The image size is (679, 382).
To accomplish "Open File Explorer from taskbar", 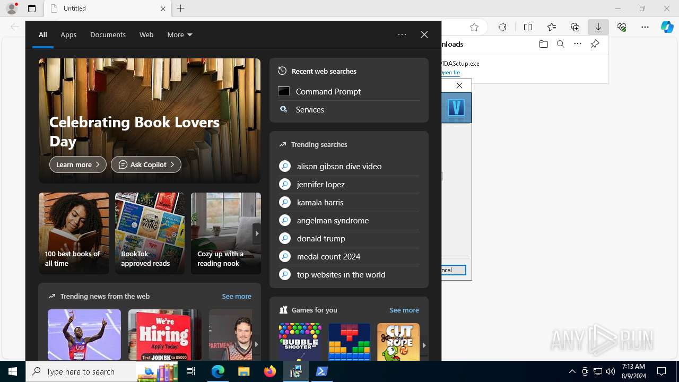I will (x=244, y=371).
